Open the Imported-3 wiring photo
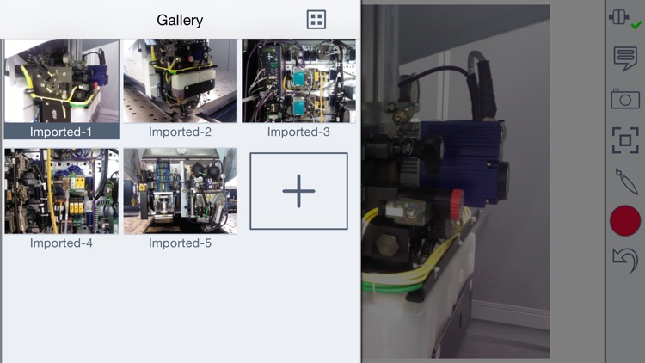 click(299, 81)
